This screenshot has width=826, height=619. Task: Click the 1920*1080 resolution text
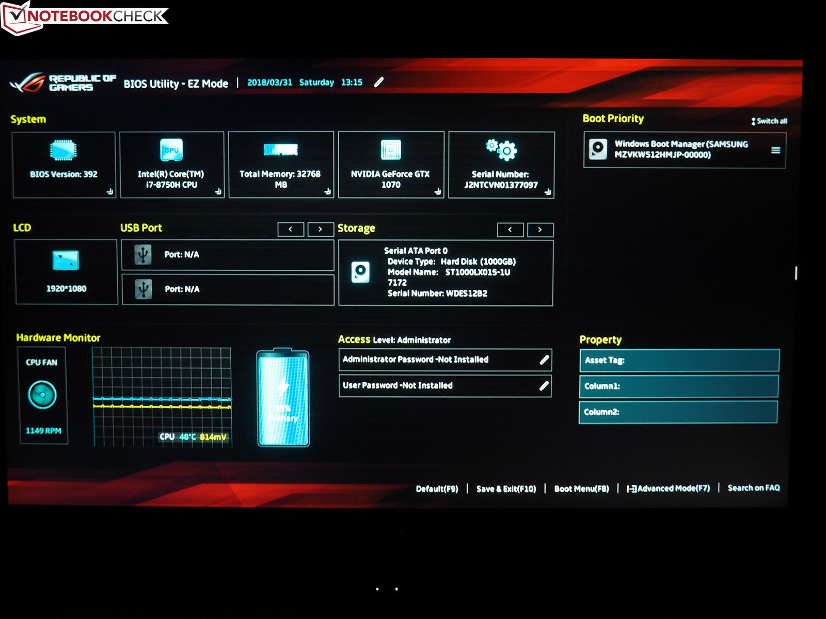tap(66, 289)
